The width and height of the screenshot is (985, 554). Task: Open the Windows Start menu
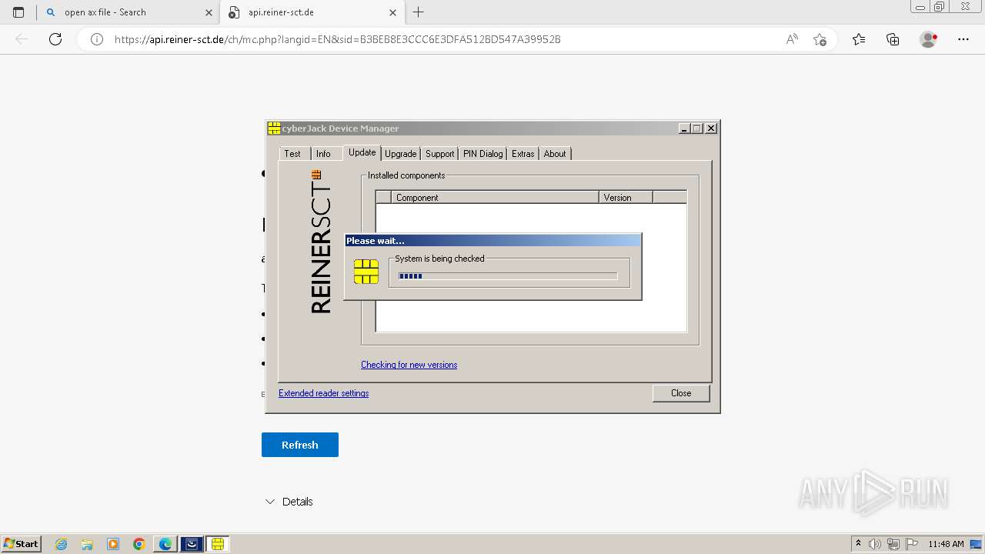click(21, 544)
